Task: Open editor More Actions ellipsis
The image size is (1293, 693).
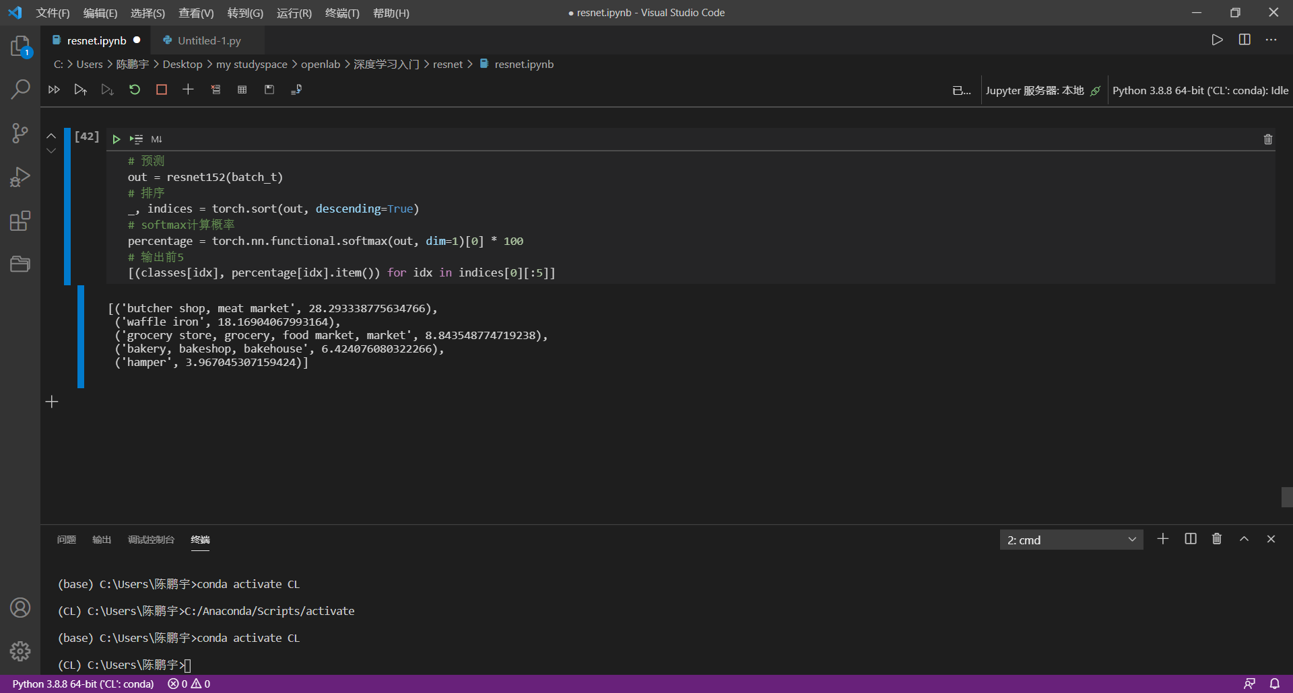Action: click(1271, 40)
